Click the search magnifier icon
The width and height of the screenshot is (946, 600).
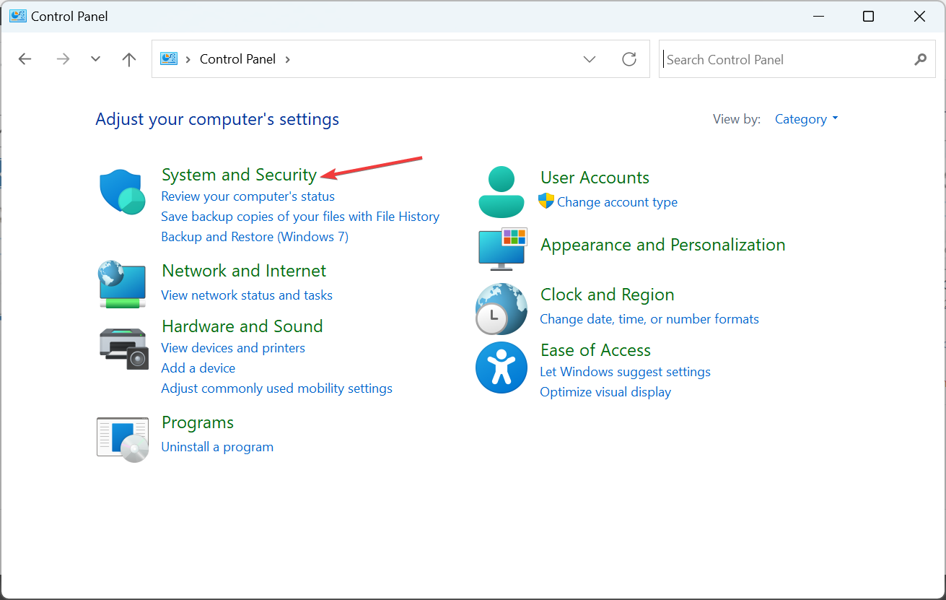click(x=920, y=59)
